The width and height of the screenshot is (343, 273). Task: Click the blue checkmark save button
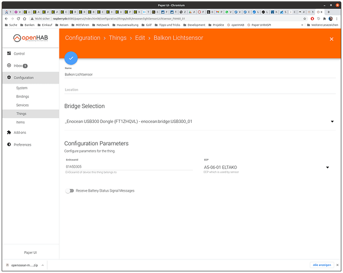tap(71, 58)
